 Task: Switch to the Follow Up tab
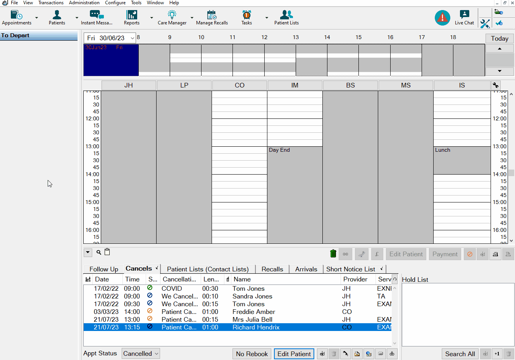click(103, 269)
